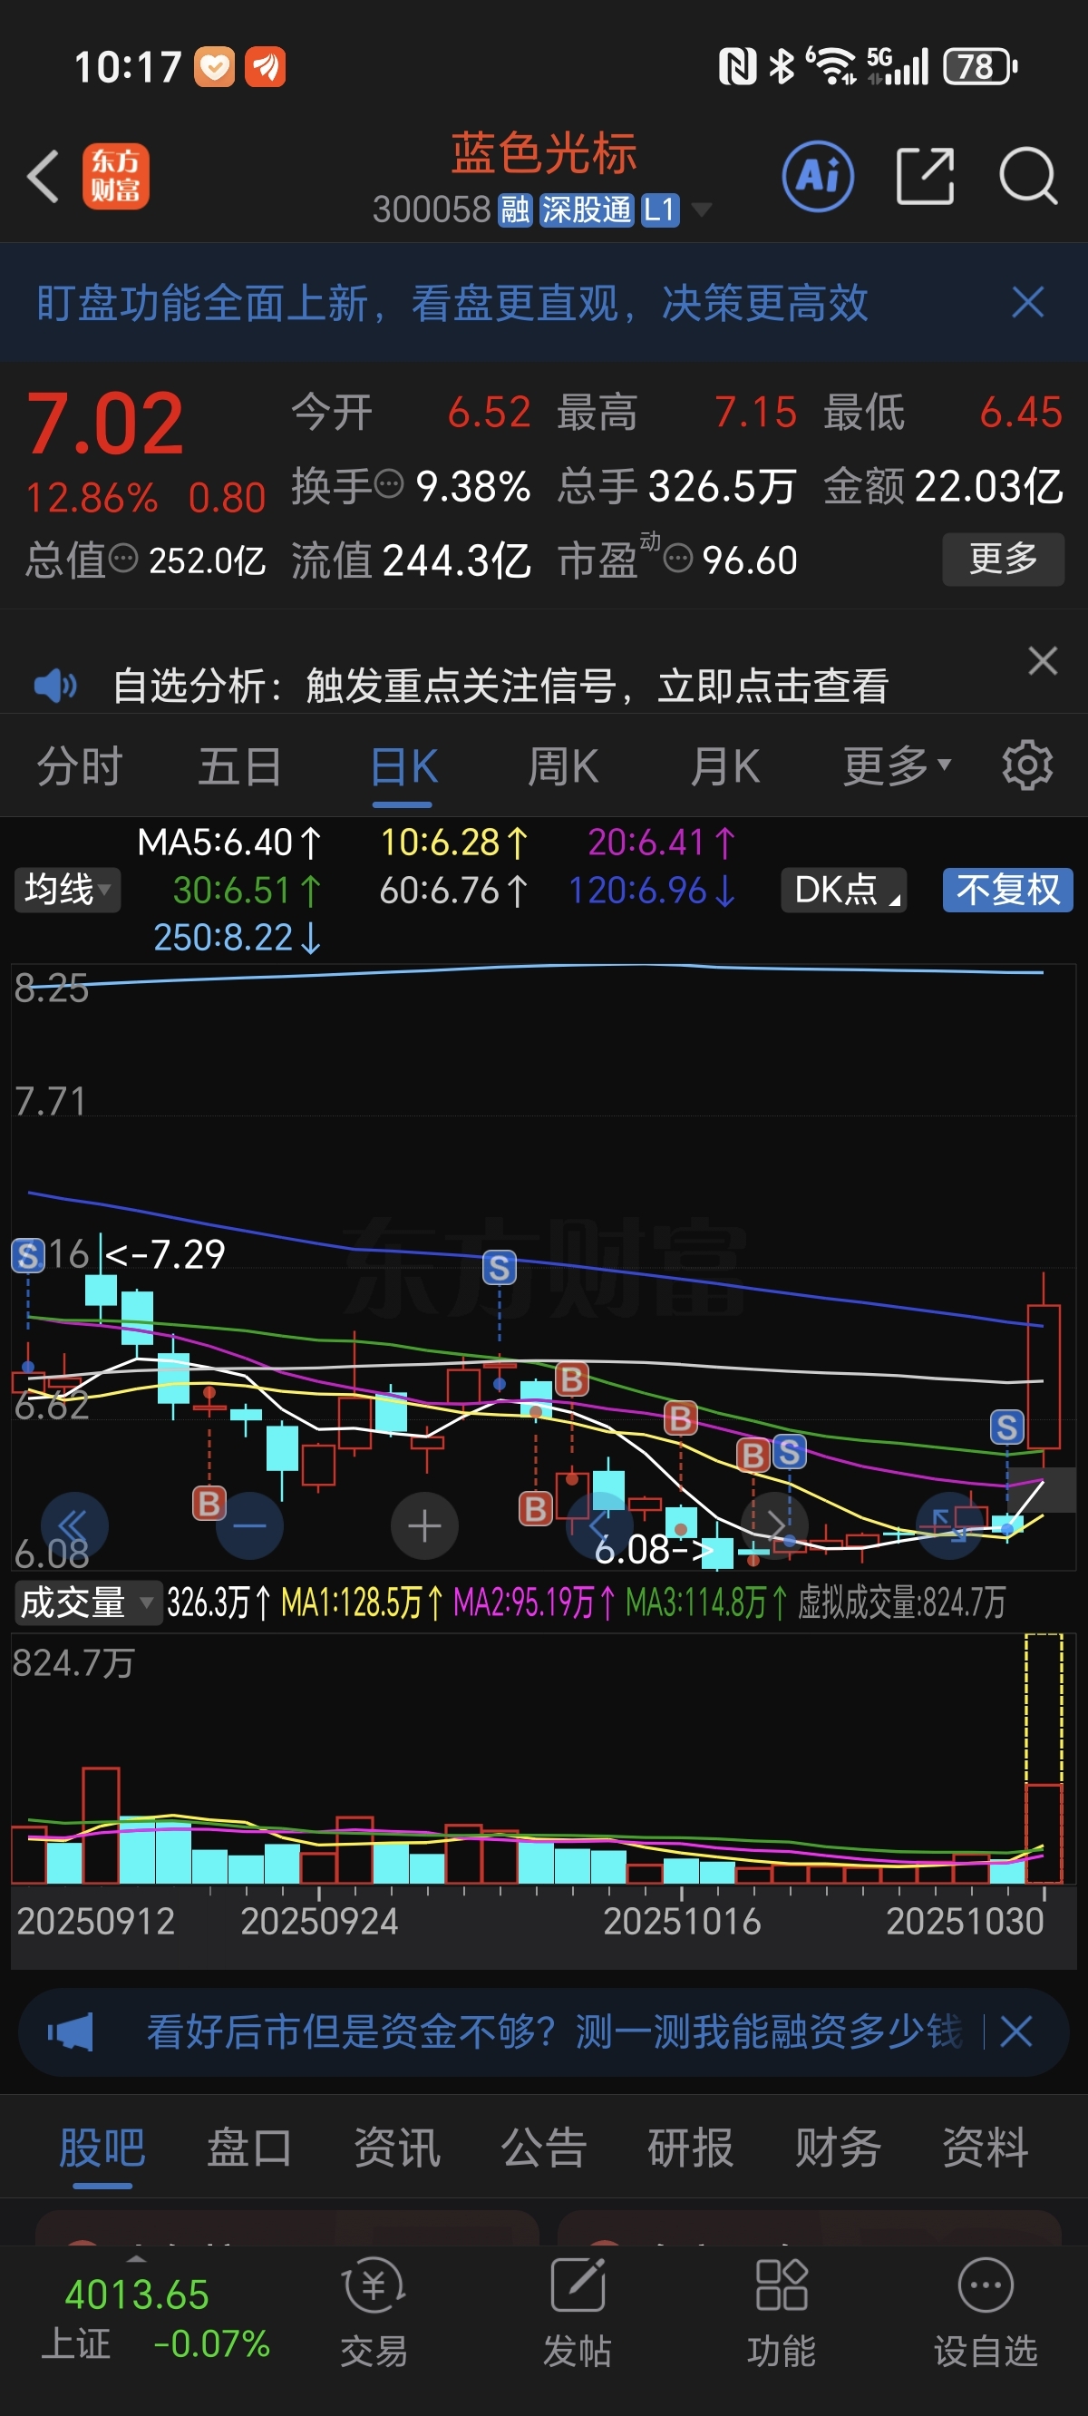Viewport: 1088px width, 2416px height.
Task: Close the financing promotion banner
Action: pos(1015,2031)
